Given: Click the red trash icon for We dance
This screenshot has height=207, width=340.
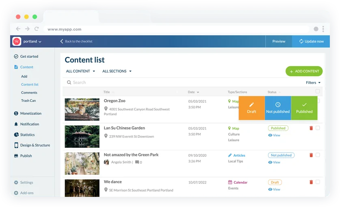Looking at the screenshot, I should (x=311, y=182).
